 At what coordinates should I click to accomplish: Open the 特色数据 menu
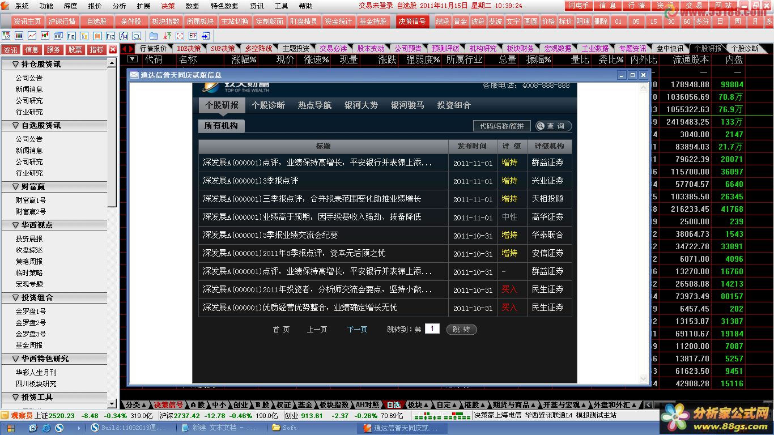coord(224,6)
